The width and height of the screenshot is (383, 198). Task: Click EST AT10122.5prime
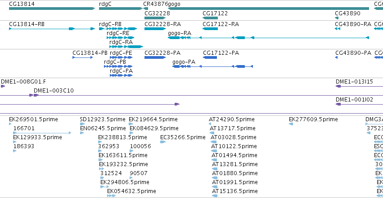point(214,151)
